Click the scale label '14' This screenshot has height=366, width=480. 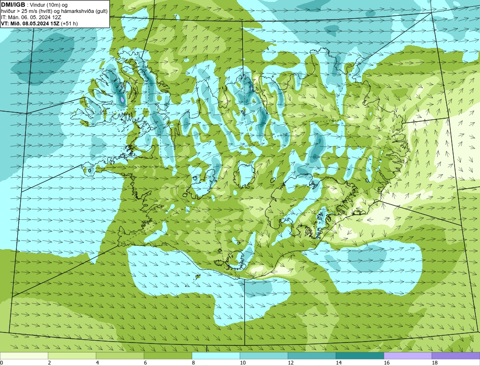[x=338, y=363]
